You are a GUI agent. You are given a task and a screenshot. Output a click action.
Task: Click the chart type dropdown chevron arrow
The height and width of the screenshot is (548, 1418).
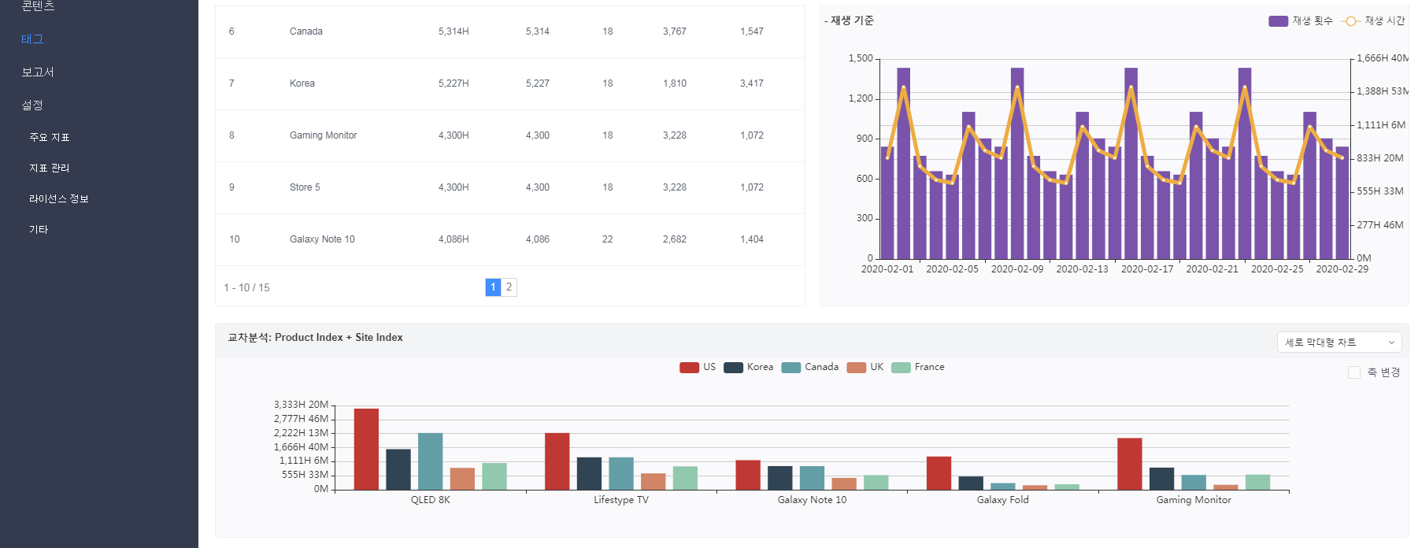click(x=1391, y=342)
